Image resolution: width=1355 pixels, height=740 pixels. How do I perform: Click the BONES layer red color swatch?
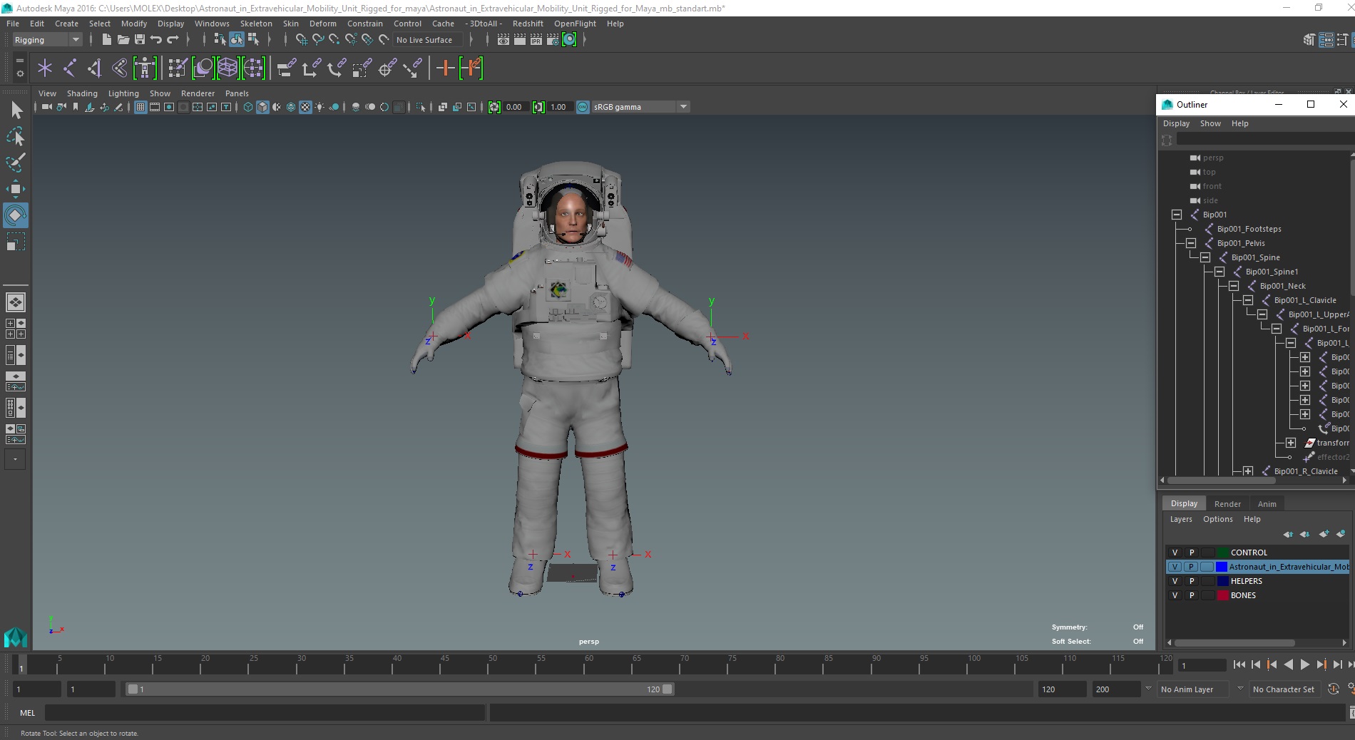coord(1223,595)
